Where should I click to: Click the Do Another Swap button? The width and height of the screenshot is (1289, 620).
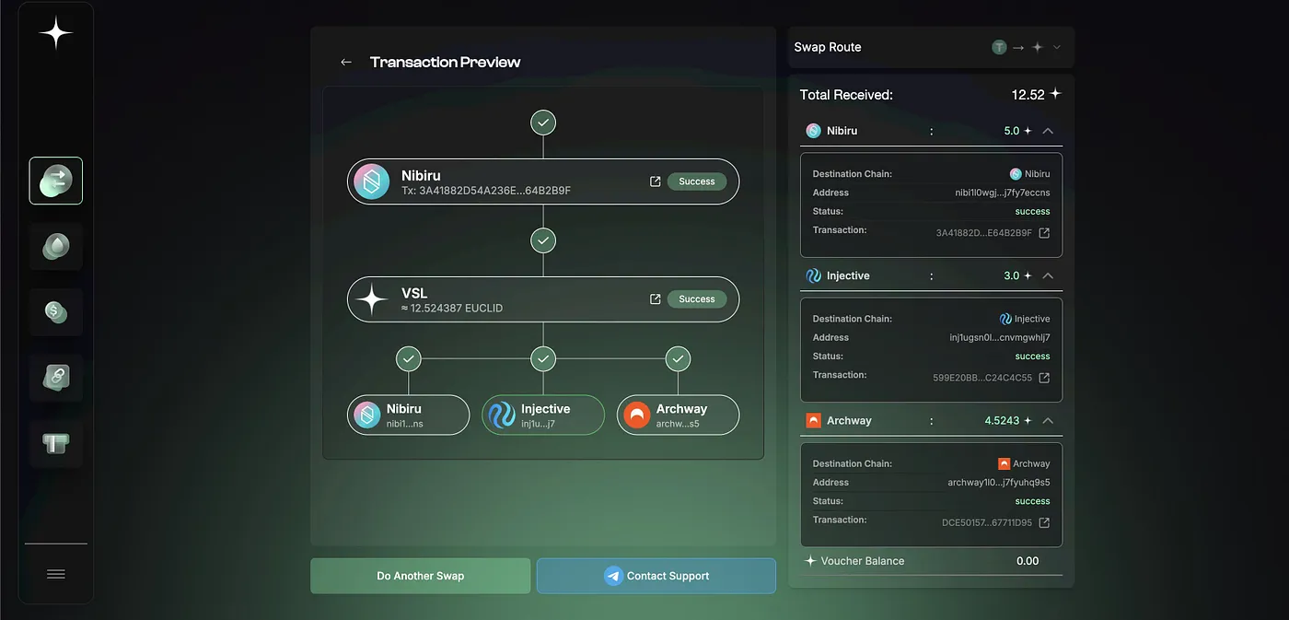pyautogui.click(x=420, y=576)
